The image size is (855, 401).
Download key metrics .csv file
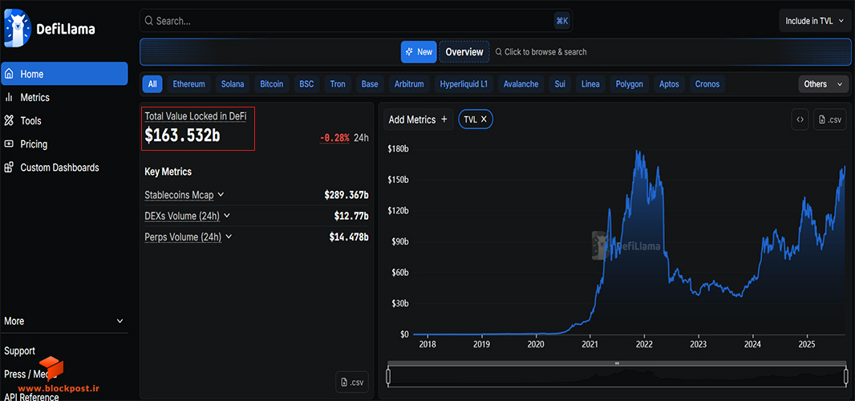[x=352, y=382]
